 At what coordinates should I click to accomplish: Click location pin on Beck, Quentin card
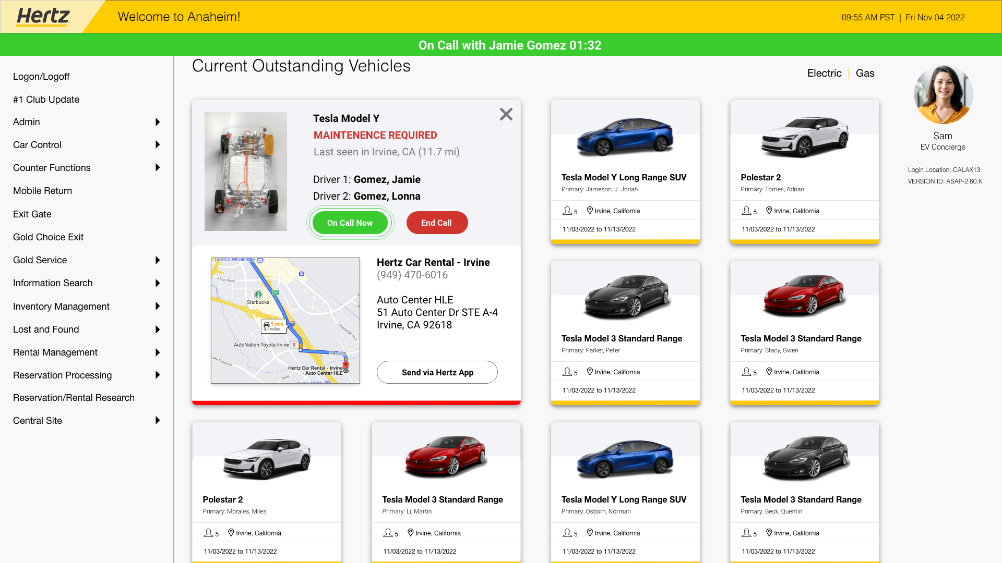point(769,533)
